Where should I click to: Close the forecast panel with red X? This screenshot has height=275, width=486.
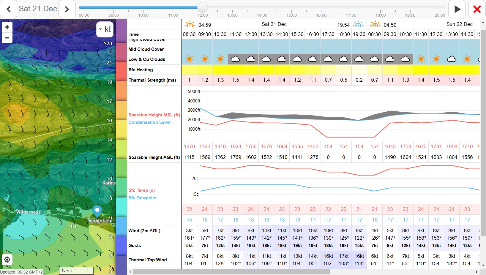[477, 9]
